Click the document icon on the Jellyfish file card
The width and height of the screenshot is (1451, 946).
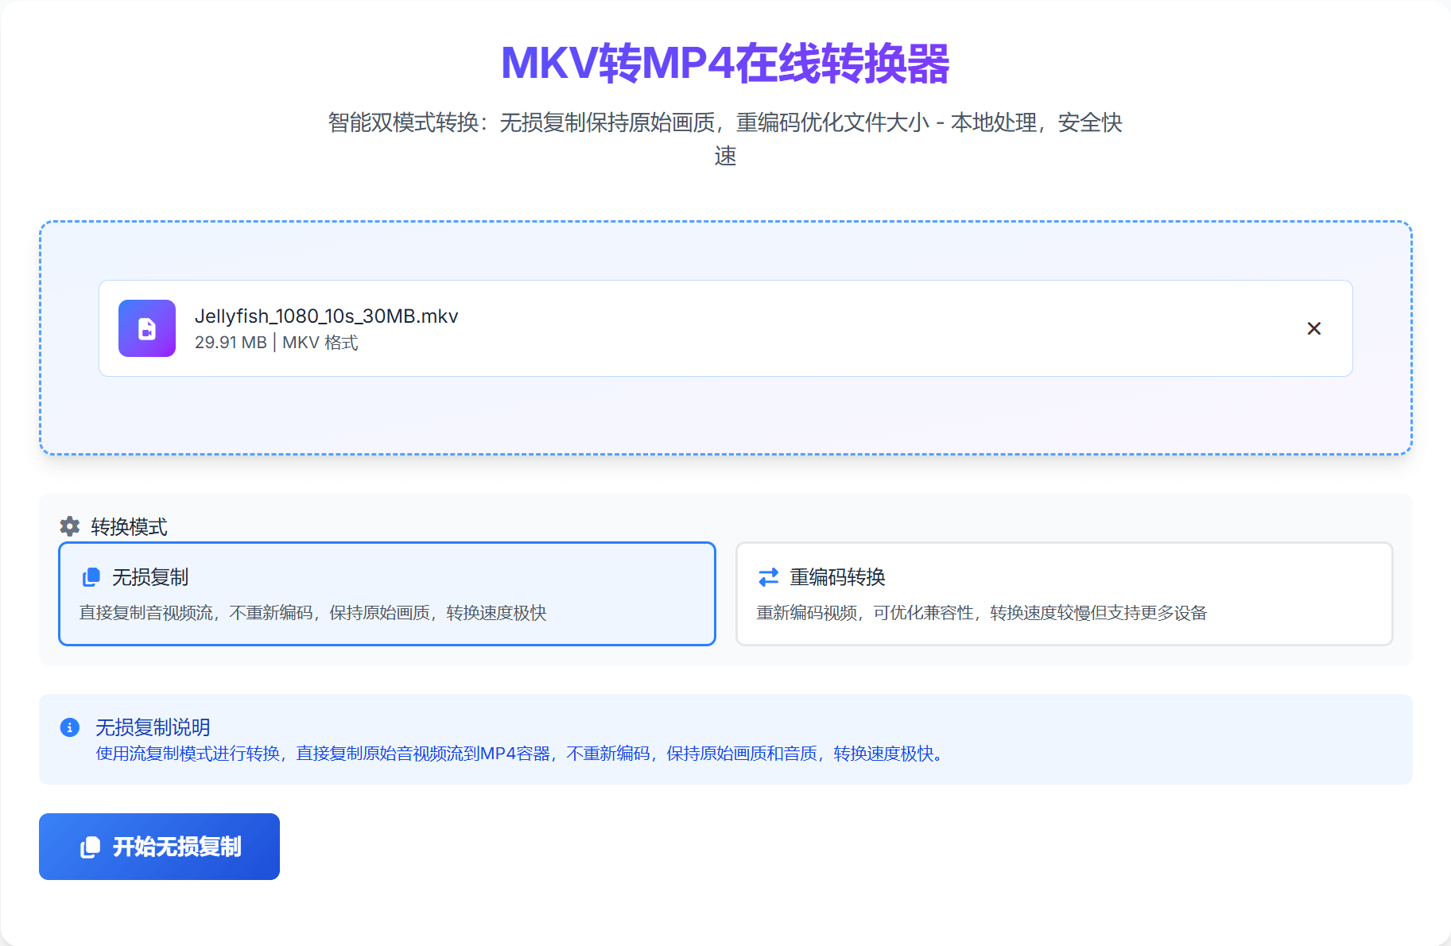(x=146, y=328)
